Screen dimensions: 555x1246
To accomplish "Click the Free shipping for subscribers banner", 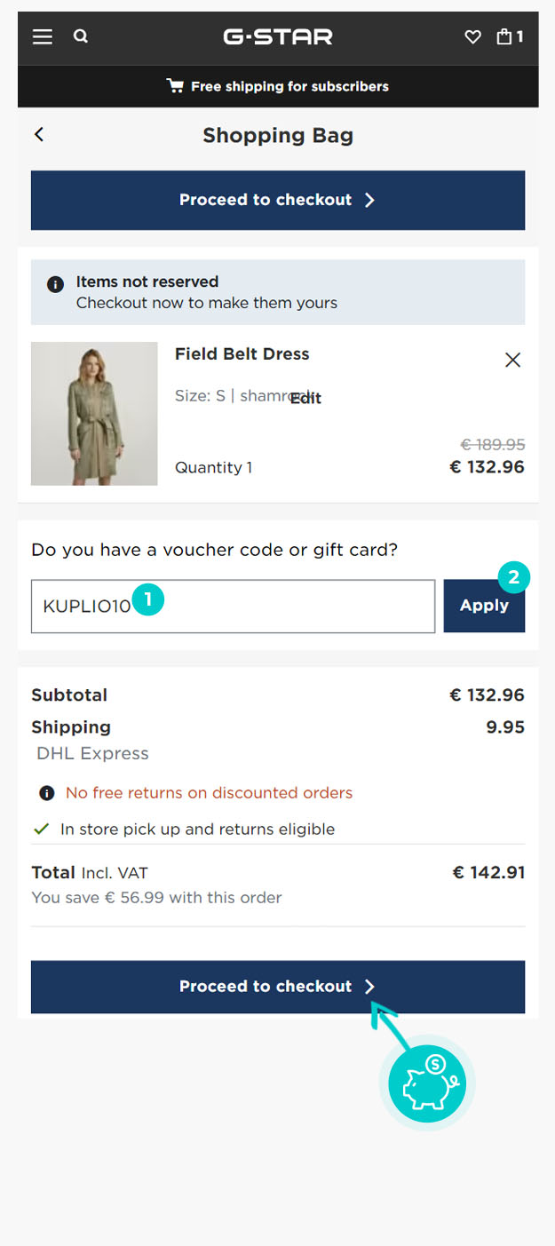I will tap(289, 86).
